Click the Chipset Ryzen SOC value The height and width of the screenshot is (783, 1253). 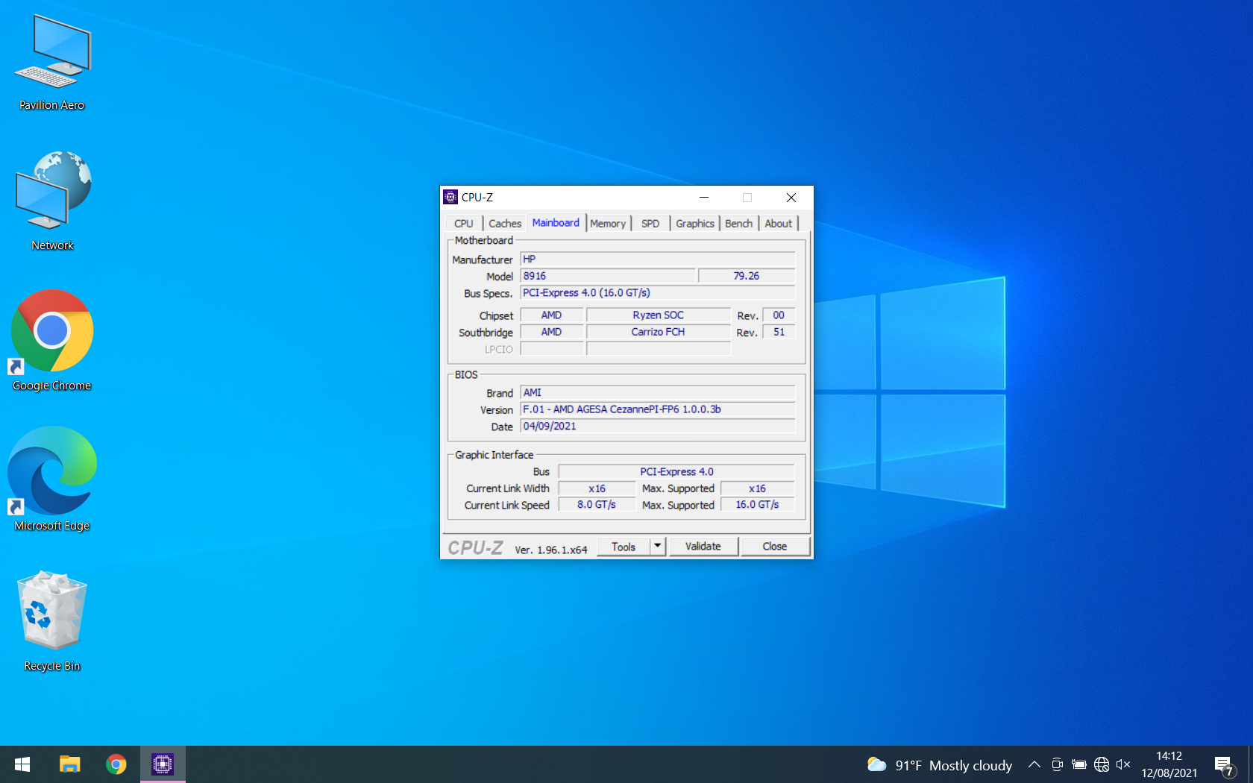tap(659, 315)
